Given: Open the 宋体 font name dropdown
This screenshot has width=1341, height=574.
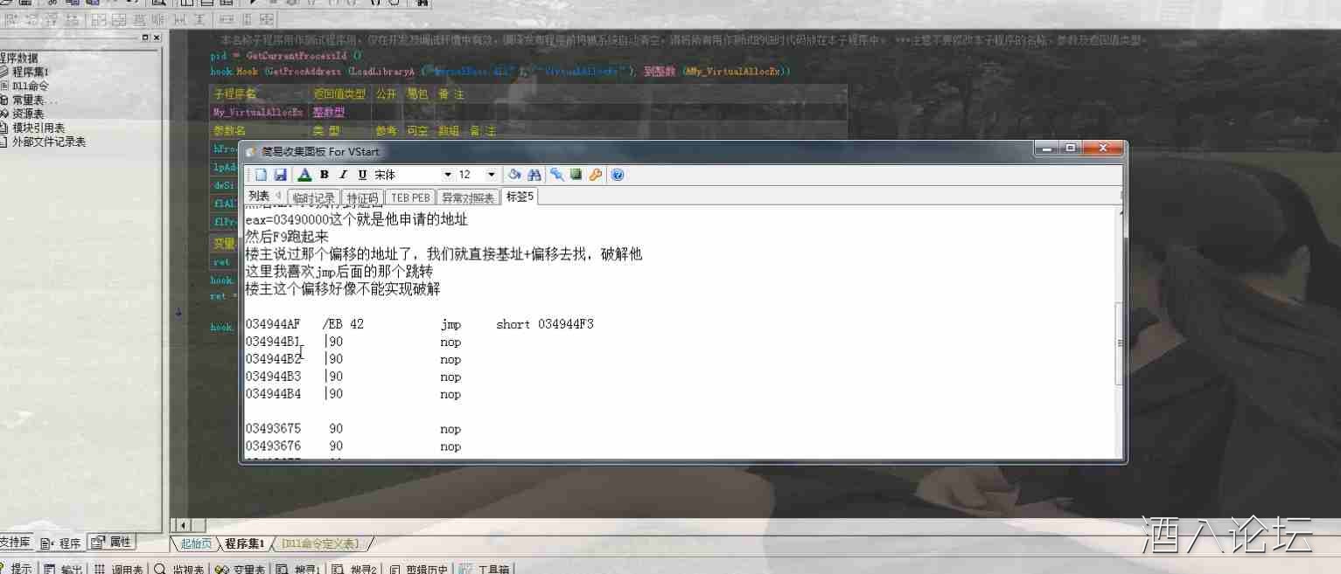Looking at the screenshot, I should 447,175.
